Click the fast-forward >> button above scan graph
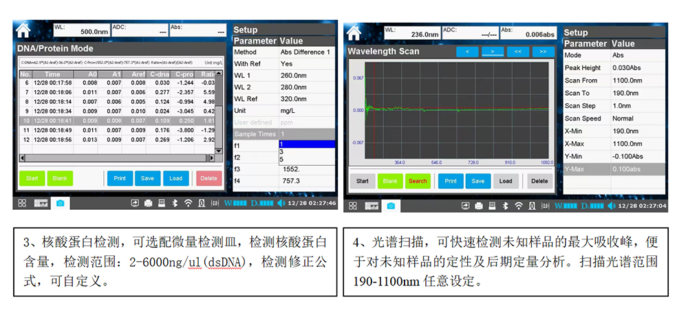The height and width of the screenshot is (311, 688). [543, 51]
